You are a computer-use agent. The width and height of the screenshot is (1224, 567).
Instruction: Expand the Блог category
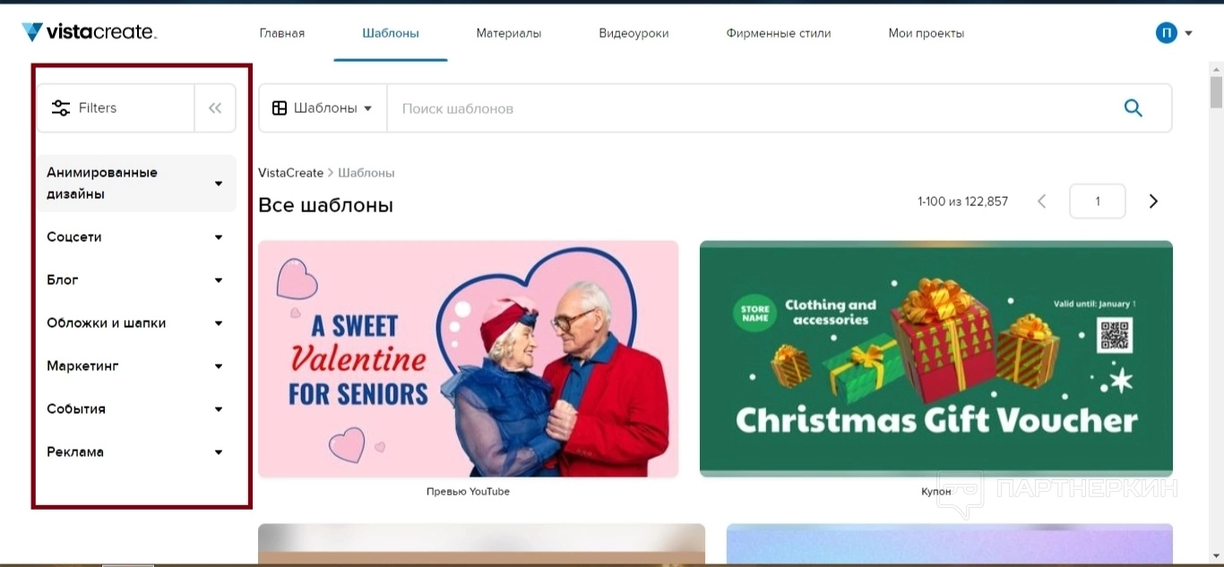pos(136,280)
